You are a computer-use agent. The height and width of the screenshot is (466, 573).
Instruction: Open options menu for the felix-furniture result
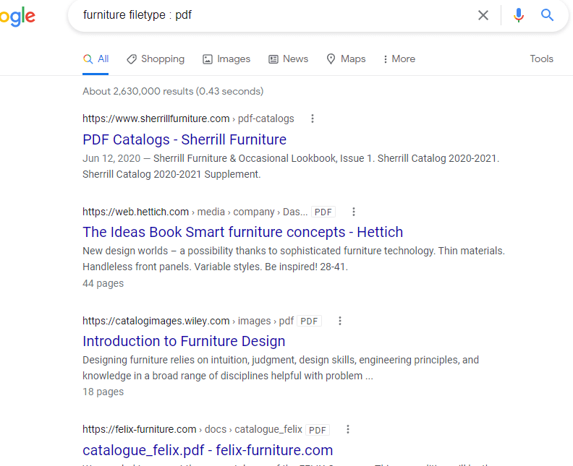pyautogui.click(x=348, y=429)
